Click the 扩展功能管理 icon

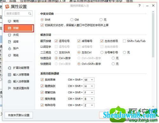click(10, 68)
